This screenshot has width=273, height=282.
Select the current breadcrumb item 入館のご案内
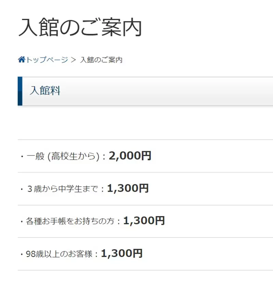pos(101,60)
